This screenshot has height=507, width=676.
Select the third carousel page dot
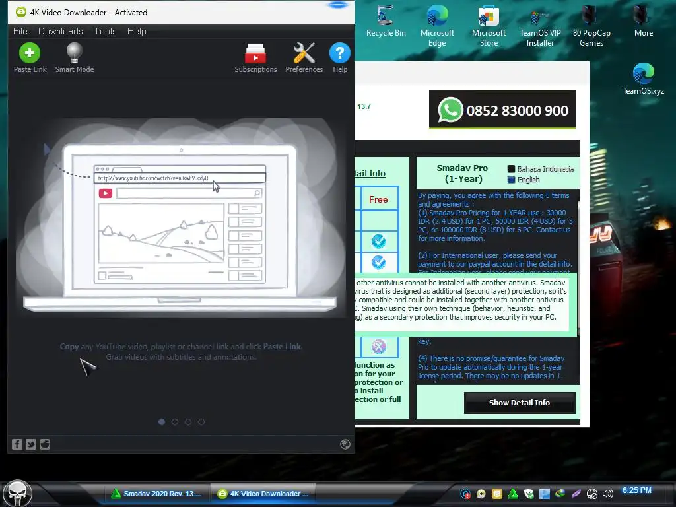point(188,422)
